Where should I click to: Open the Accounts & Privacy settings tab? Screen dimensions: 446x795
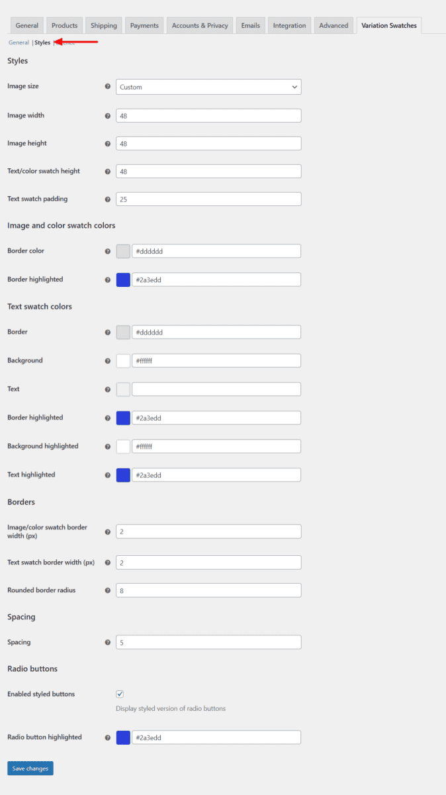click(x=199, y=25)
